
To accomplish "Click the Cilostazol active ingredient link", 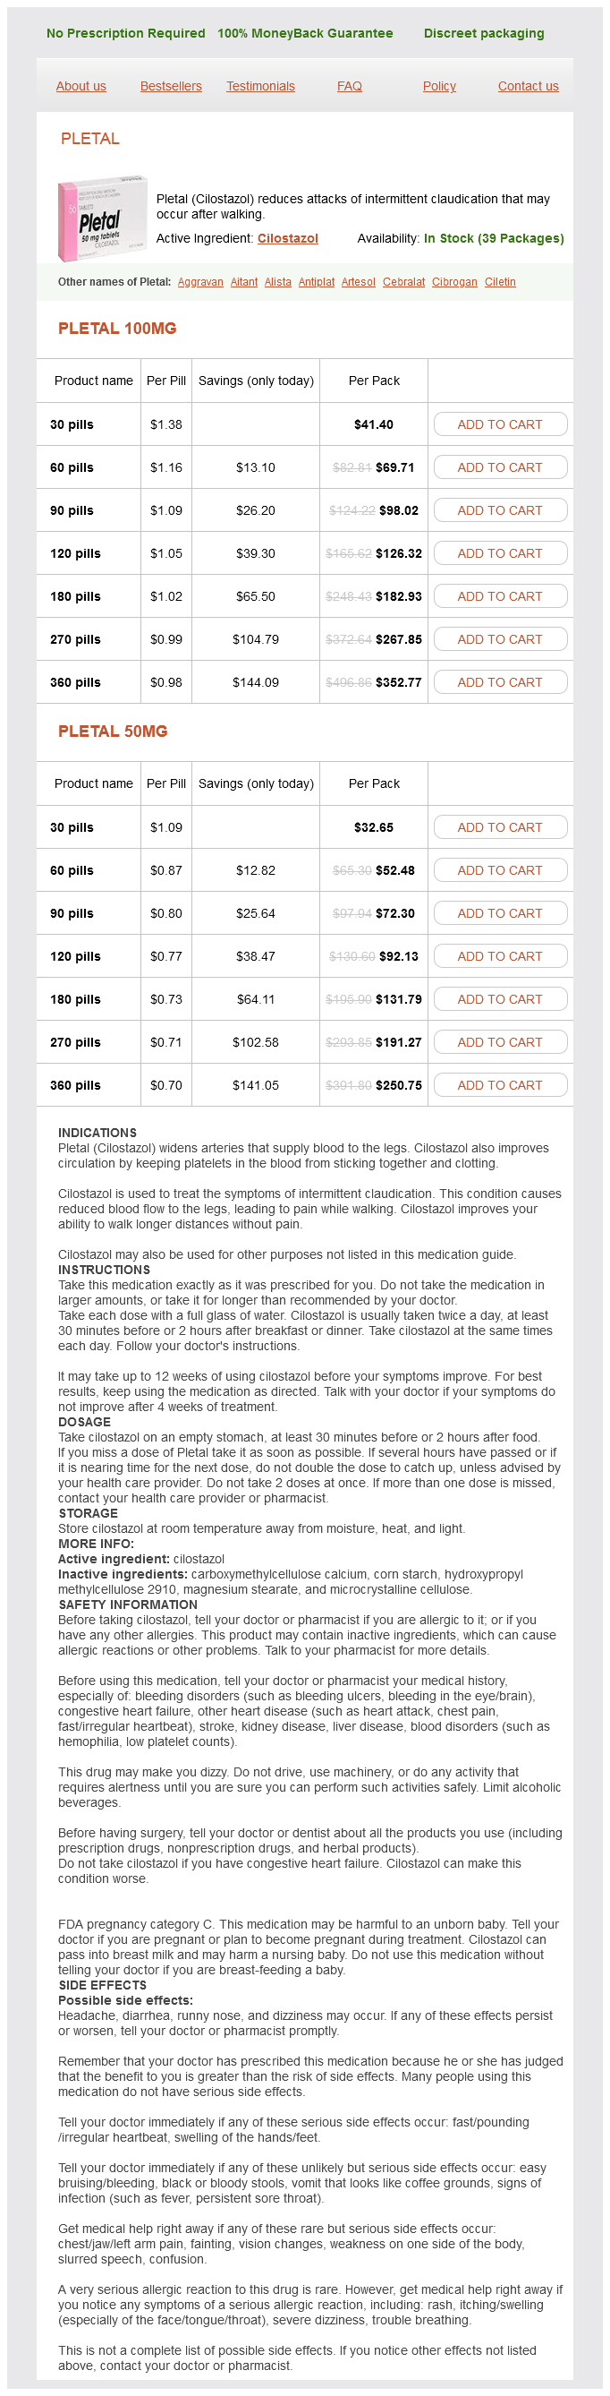I will coord(288,239).
